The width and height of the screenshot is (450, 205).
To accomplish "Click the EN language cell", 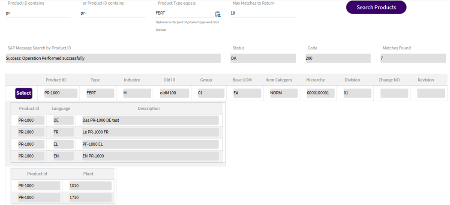I will (63, 156).
